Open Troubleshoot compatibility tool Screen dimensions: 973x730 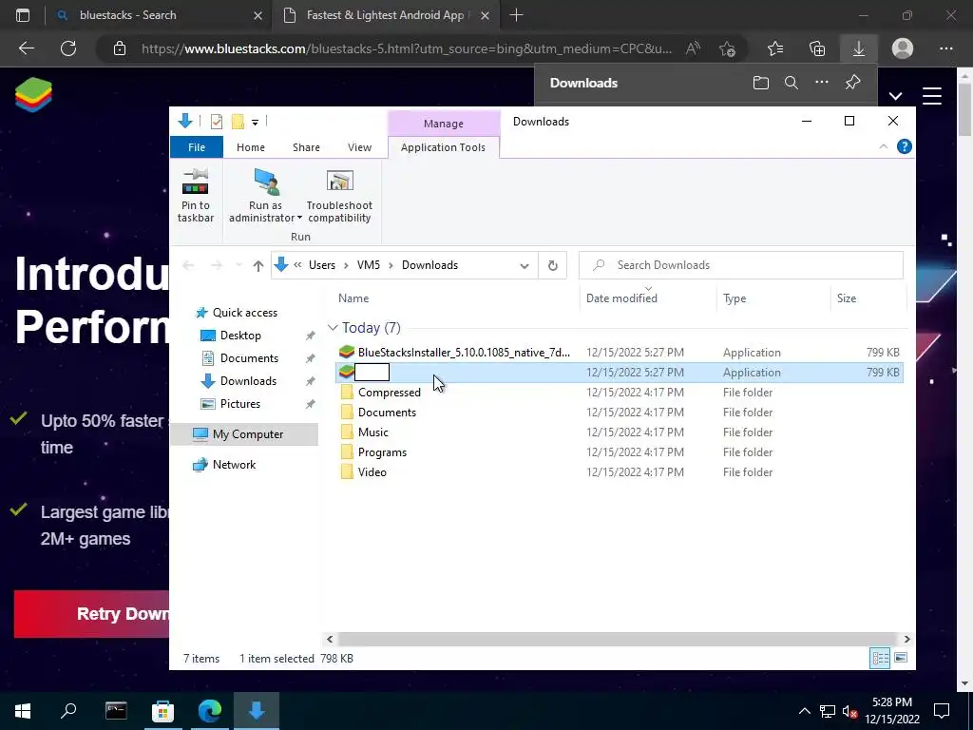coord(339,195)
